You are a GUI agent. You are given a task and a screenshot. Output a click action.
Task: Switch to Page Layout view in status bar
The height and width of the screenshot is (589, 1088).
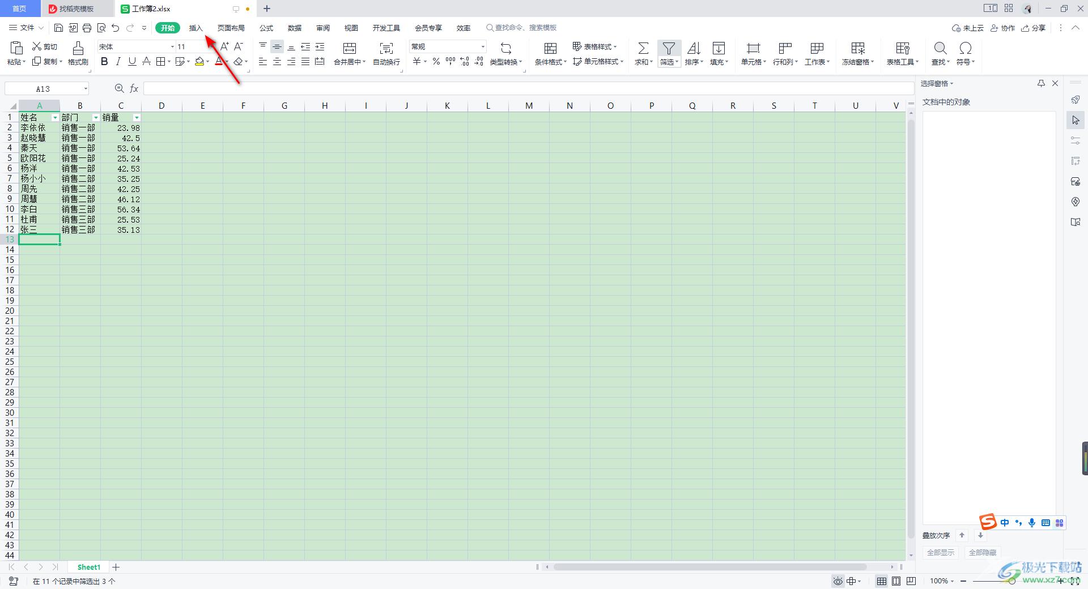pyautogui.click(x=896, y=581)
